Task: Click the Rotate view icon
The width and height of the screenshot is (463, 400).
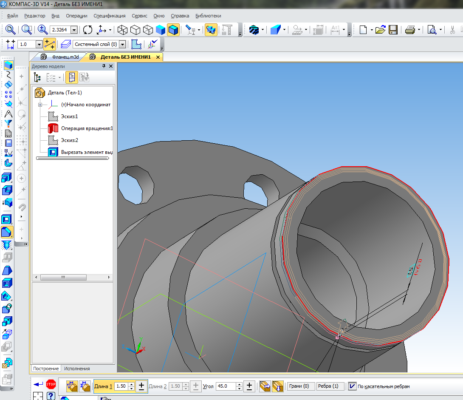Action: click(88, 30)
